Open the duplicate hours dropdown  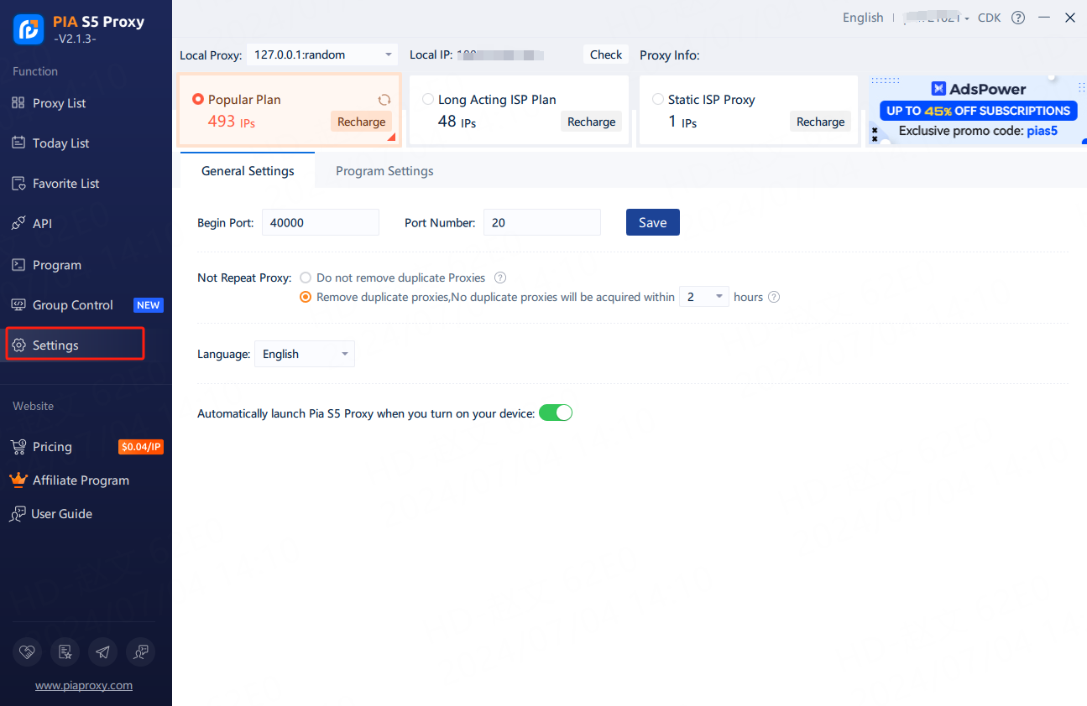tap(703, 297)
